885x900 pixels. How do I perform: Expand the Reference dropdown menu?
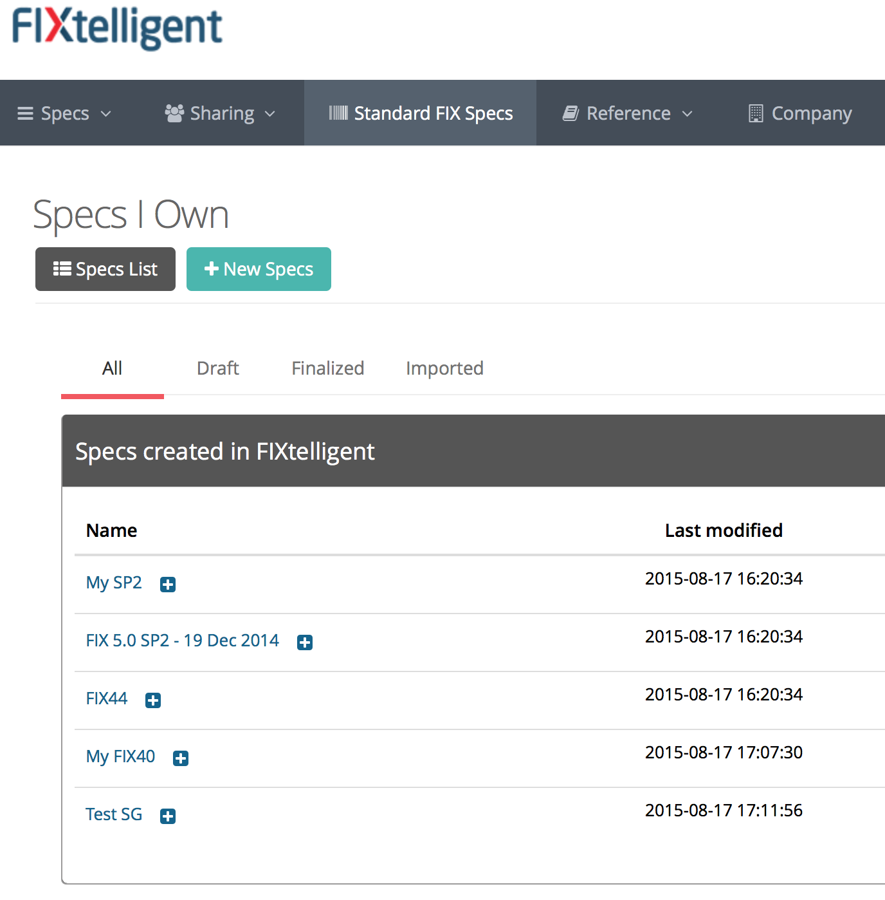628,113
